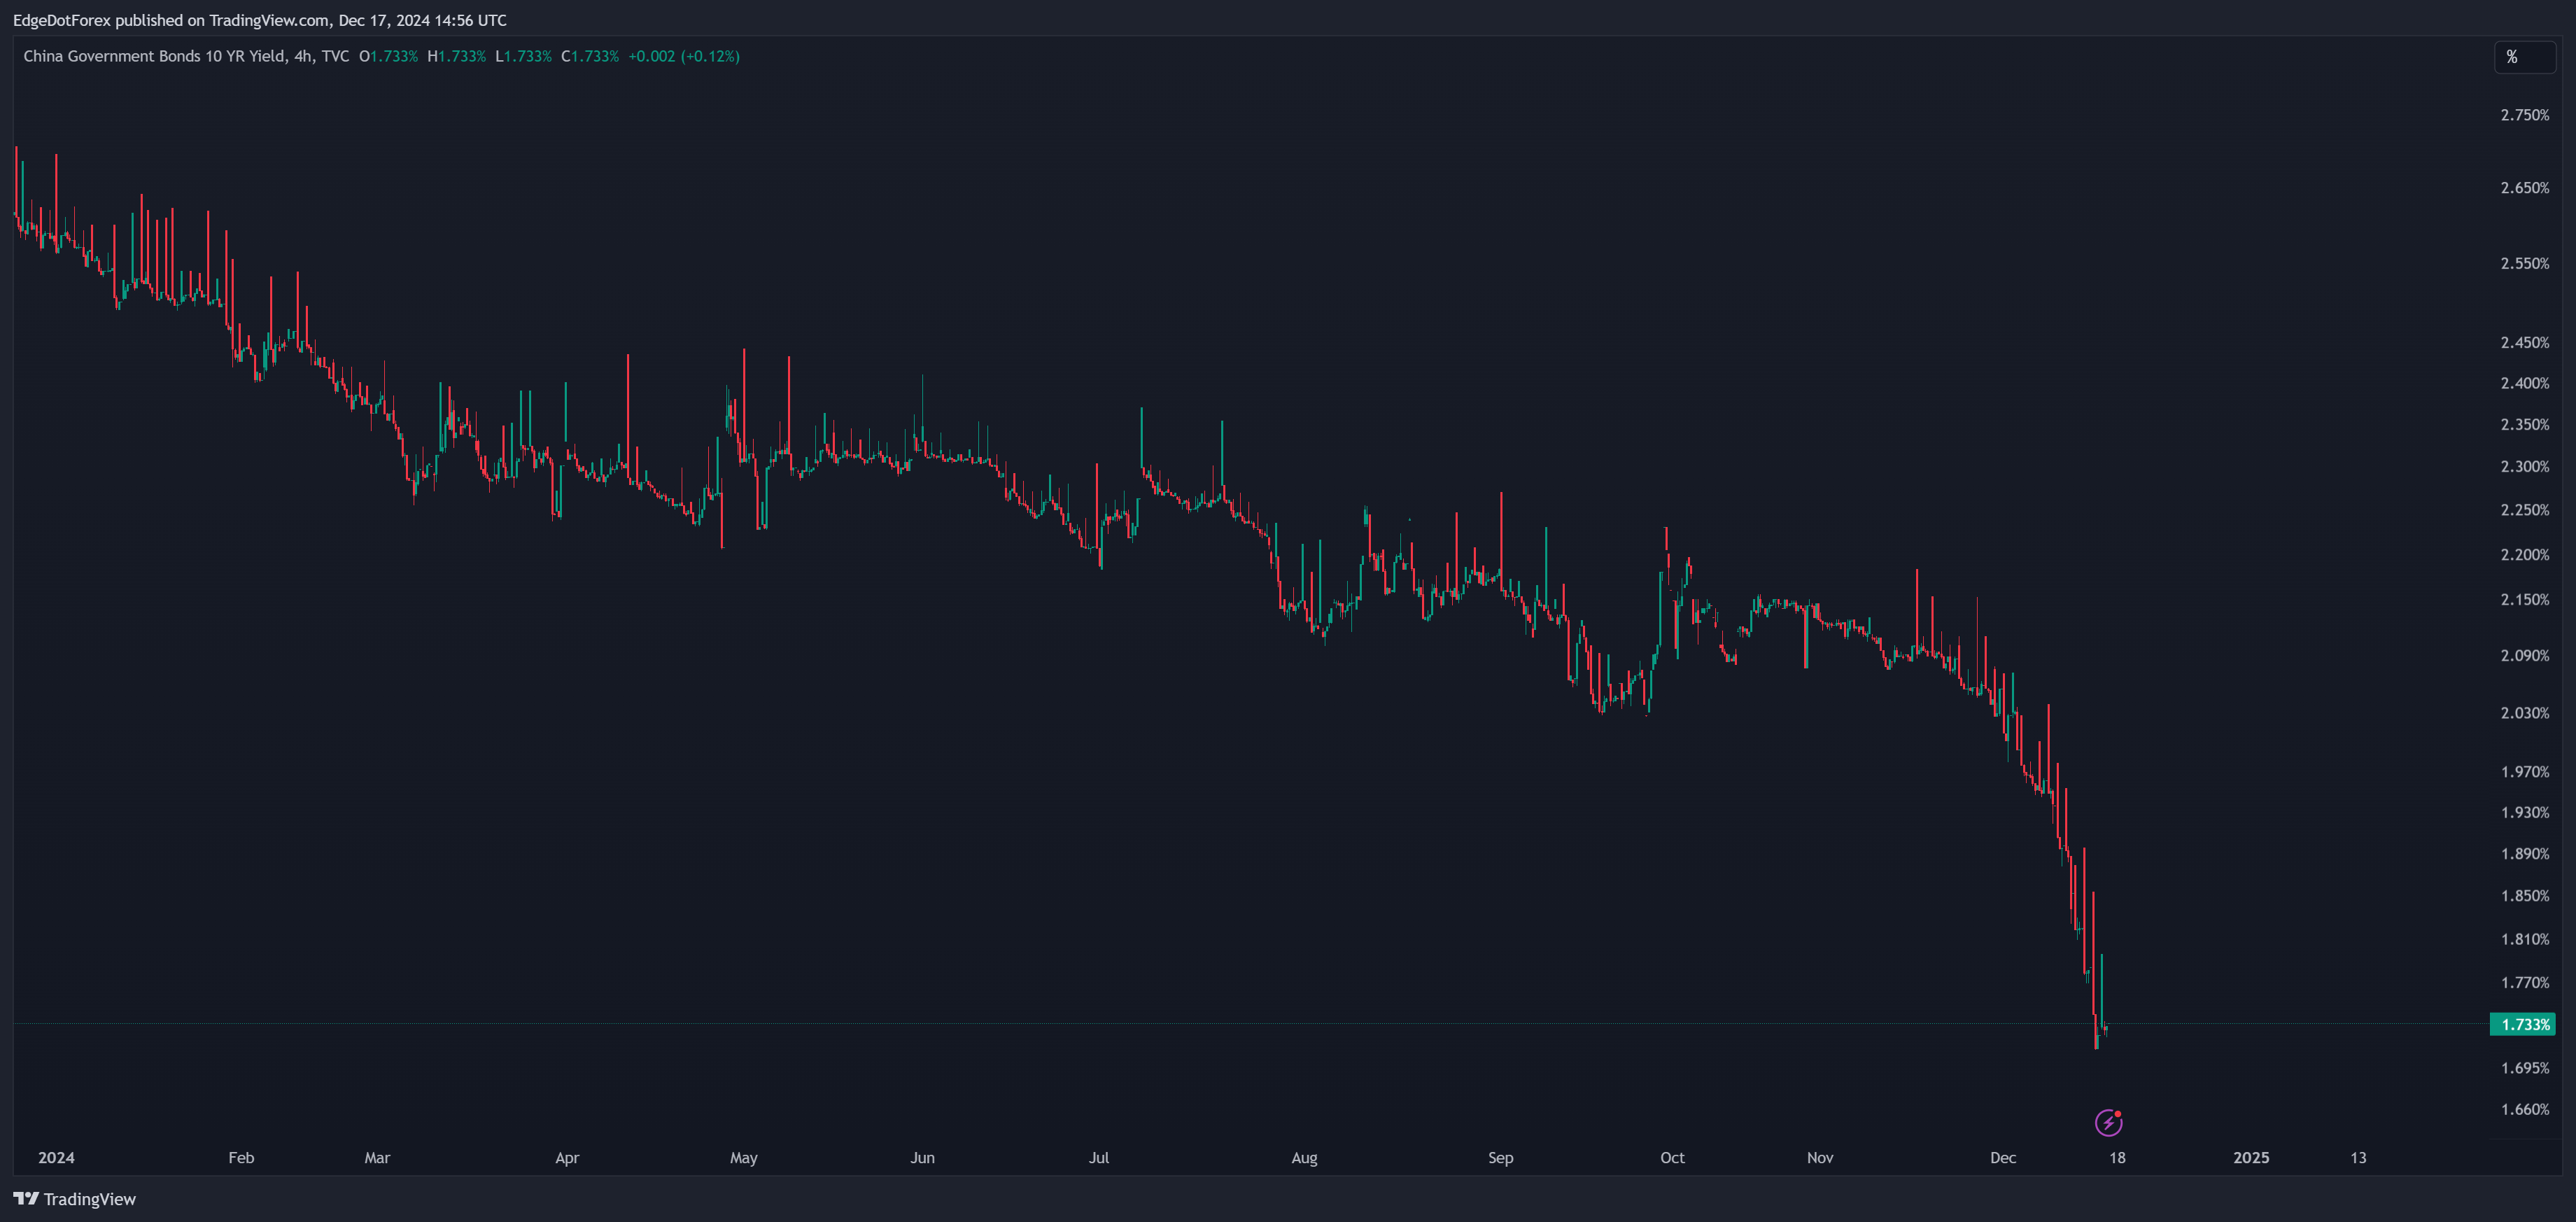Click the O1.733% open value

click(388, 56)
